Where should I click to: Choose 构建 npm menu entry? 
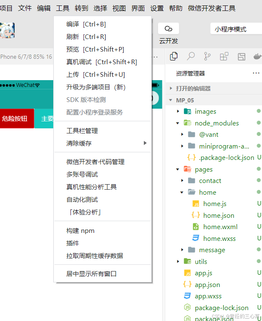[103, 231]
